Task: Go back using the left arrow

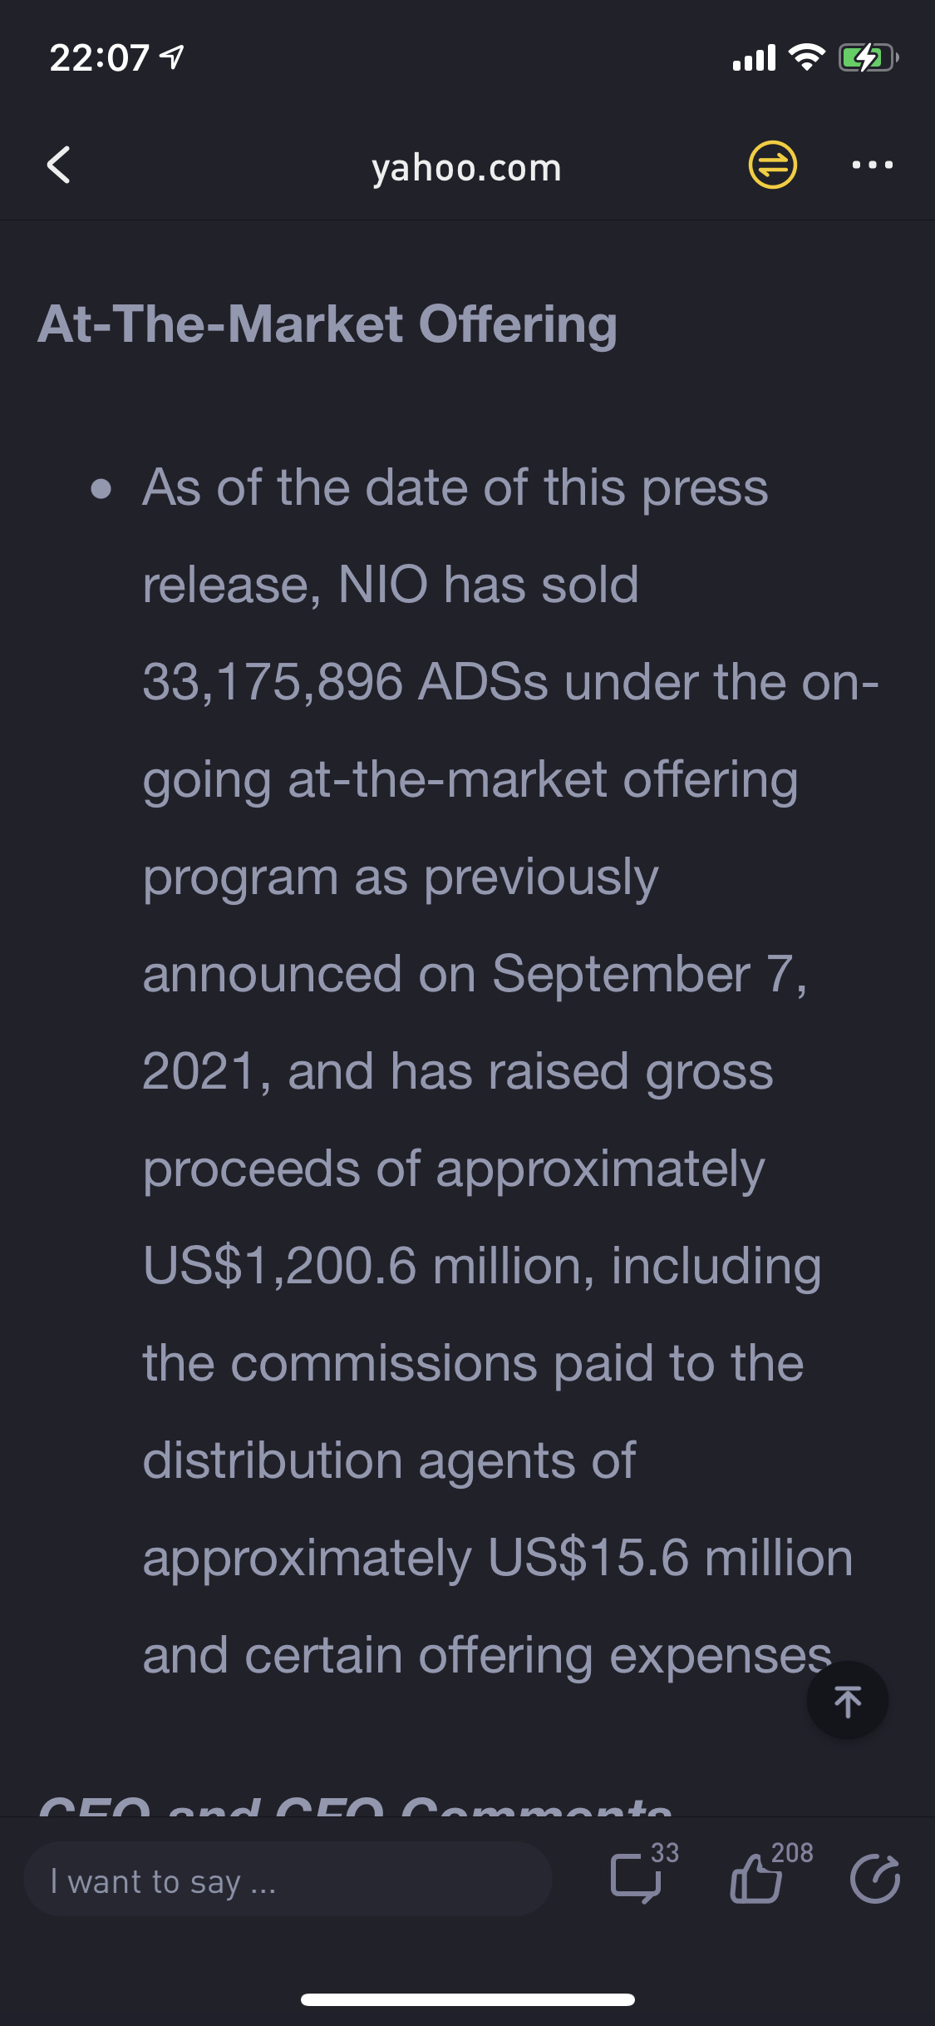Action: click(58, 165)
